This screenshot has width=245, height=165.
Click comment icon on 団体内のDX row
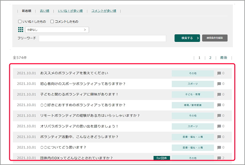(x=219, y=158)
